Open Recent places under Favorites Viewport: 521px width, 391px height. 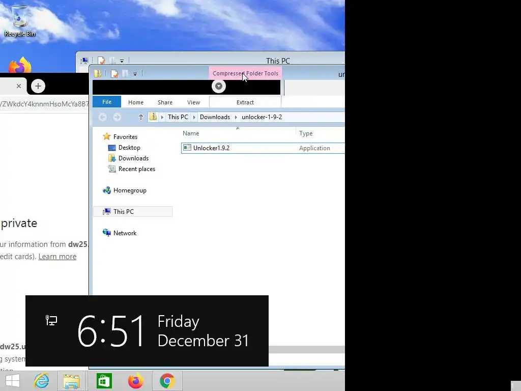click(x=137, y=169)
